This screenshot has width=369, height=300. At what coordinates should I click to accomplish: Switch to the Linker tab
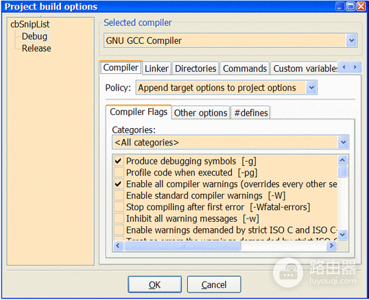[156, 68]
